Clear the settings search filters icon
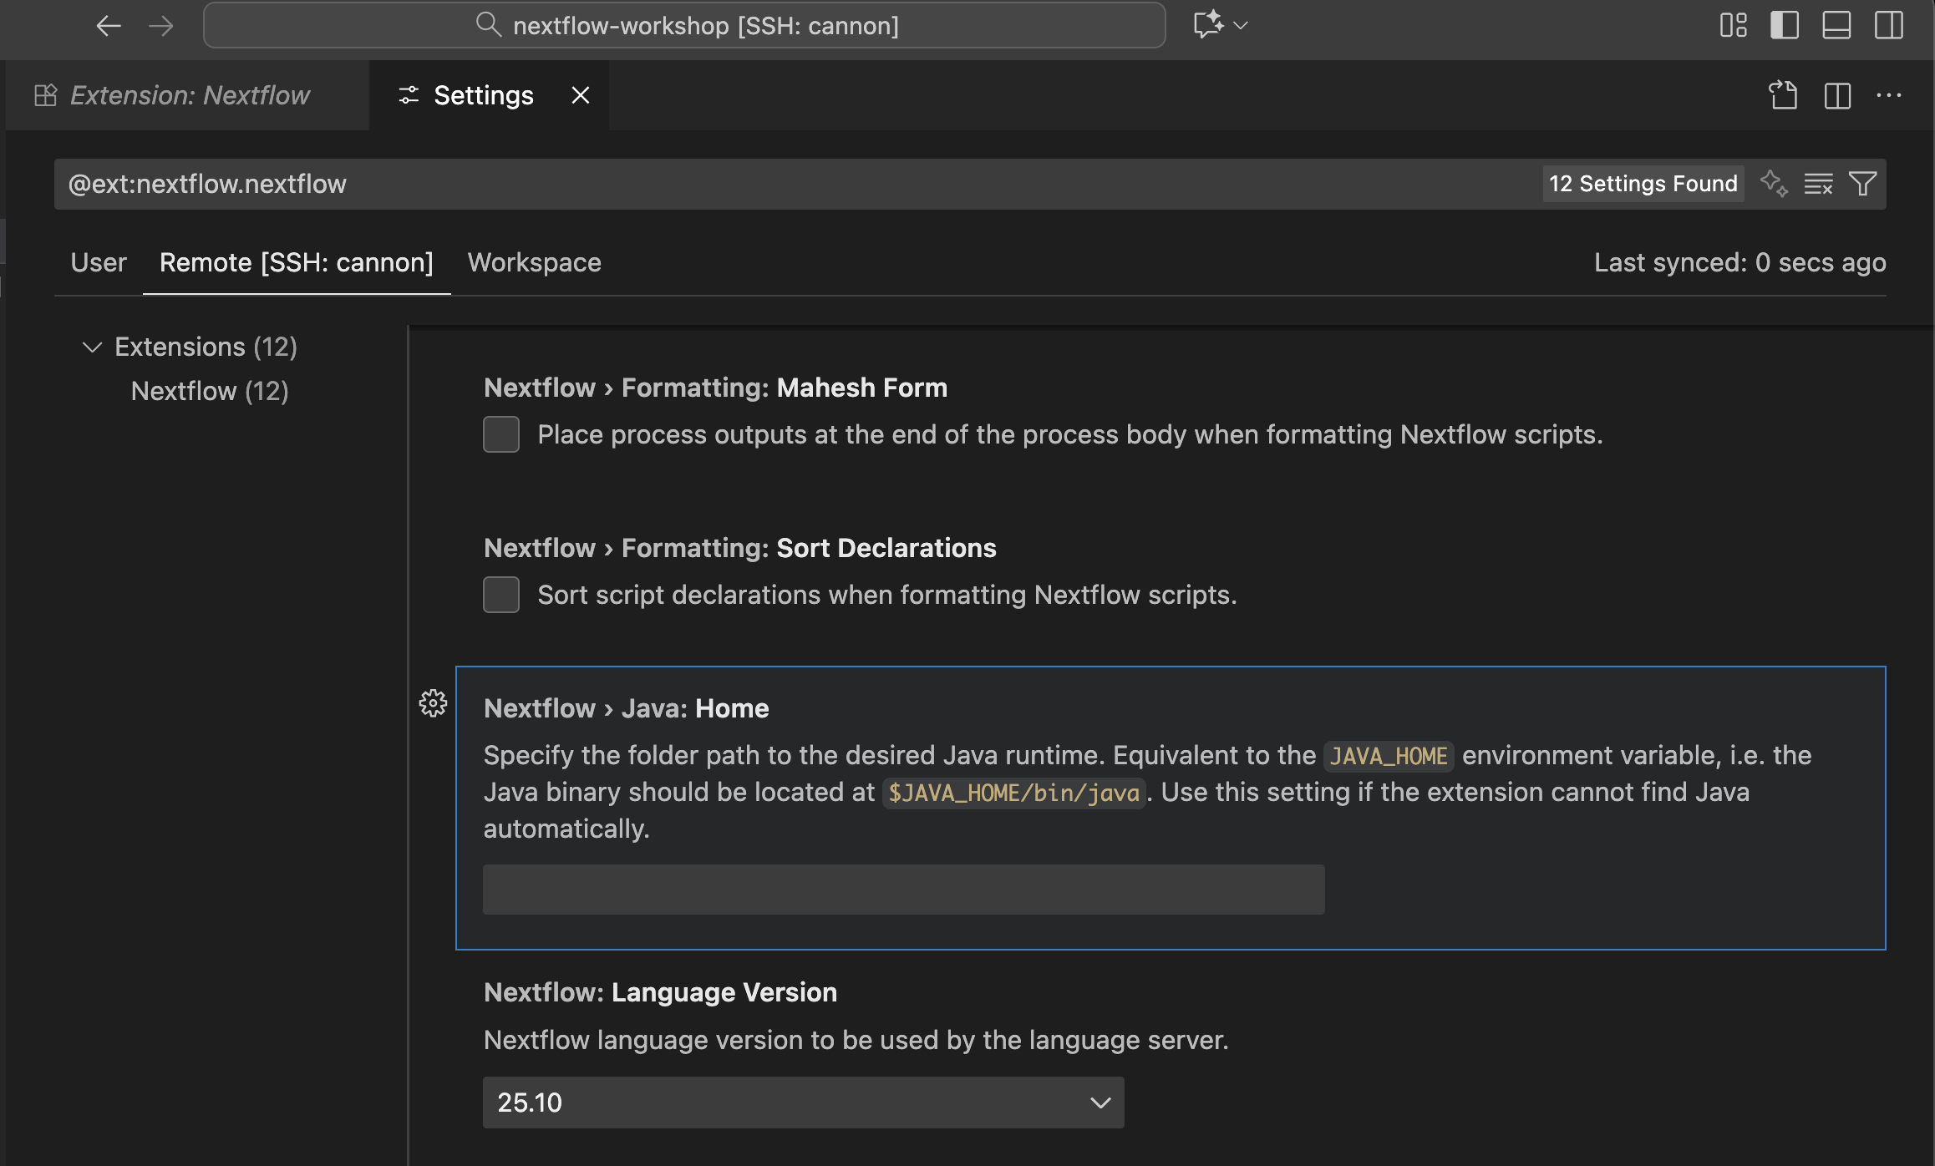Image resolution: width=1935 pixels, height=1166 pixels. 1819,183
